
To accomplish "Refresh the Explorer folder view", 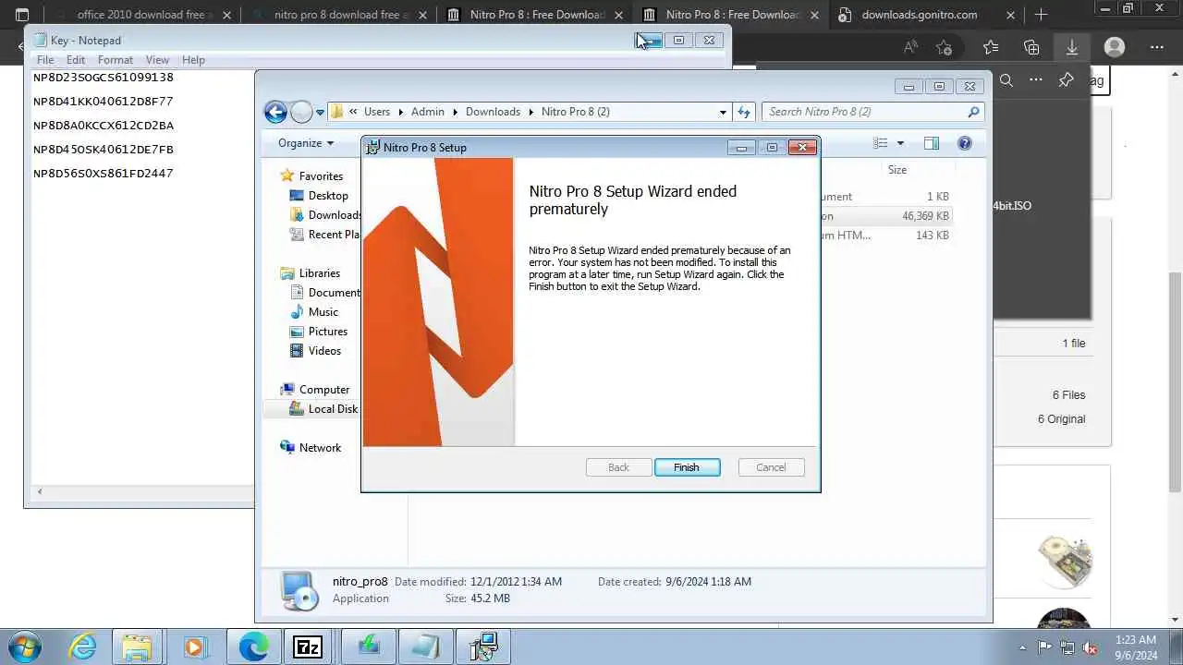I will click(x=744, y=112).
